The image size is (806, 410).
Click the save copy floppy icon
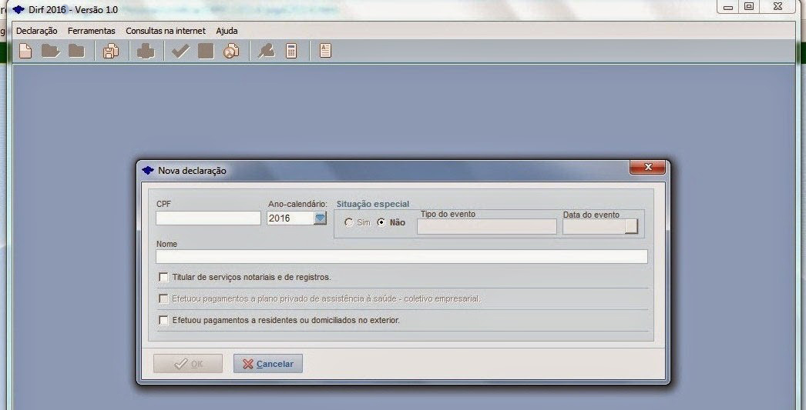[110, 51]
